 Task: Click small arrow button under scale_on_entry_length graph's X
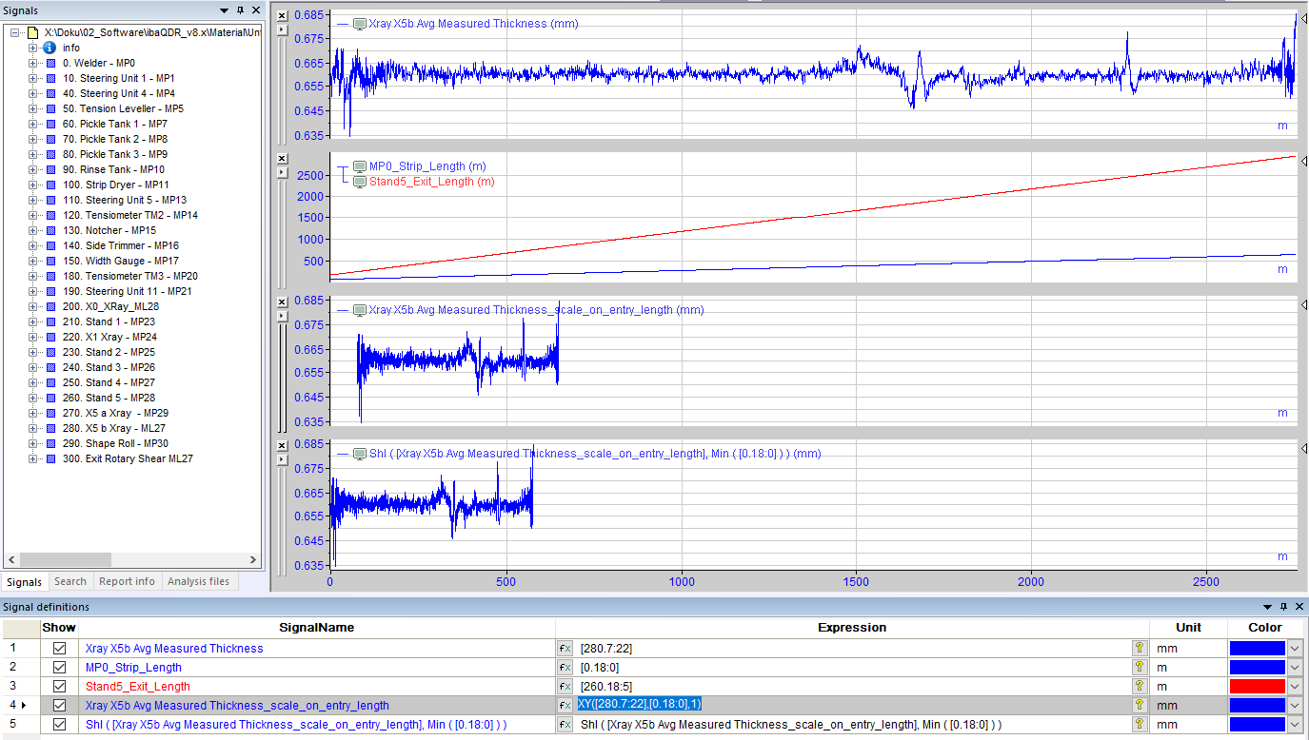point(281,316)
